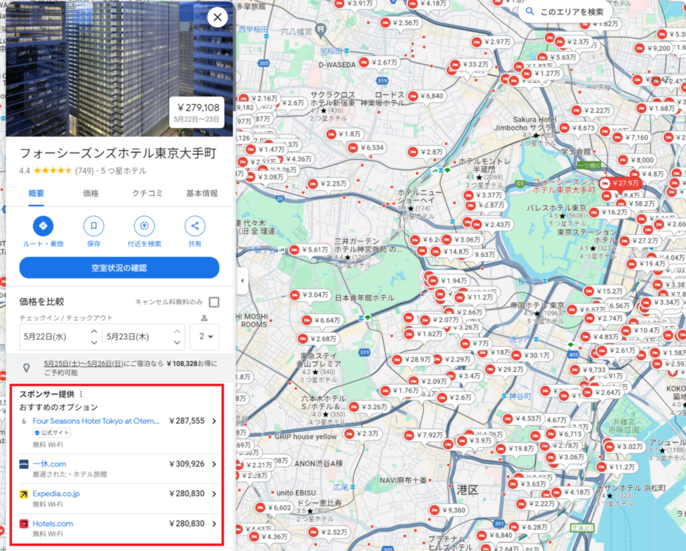Click the 日本青年館ホテル map label

(x=364, y=298)
